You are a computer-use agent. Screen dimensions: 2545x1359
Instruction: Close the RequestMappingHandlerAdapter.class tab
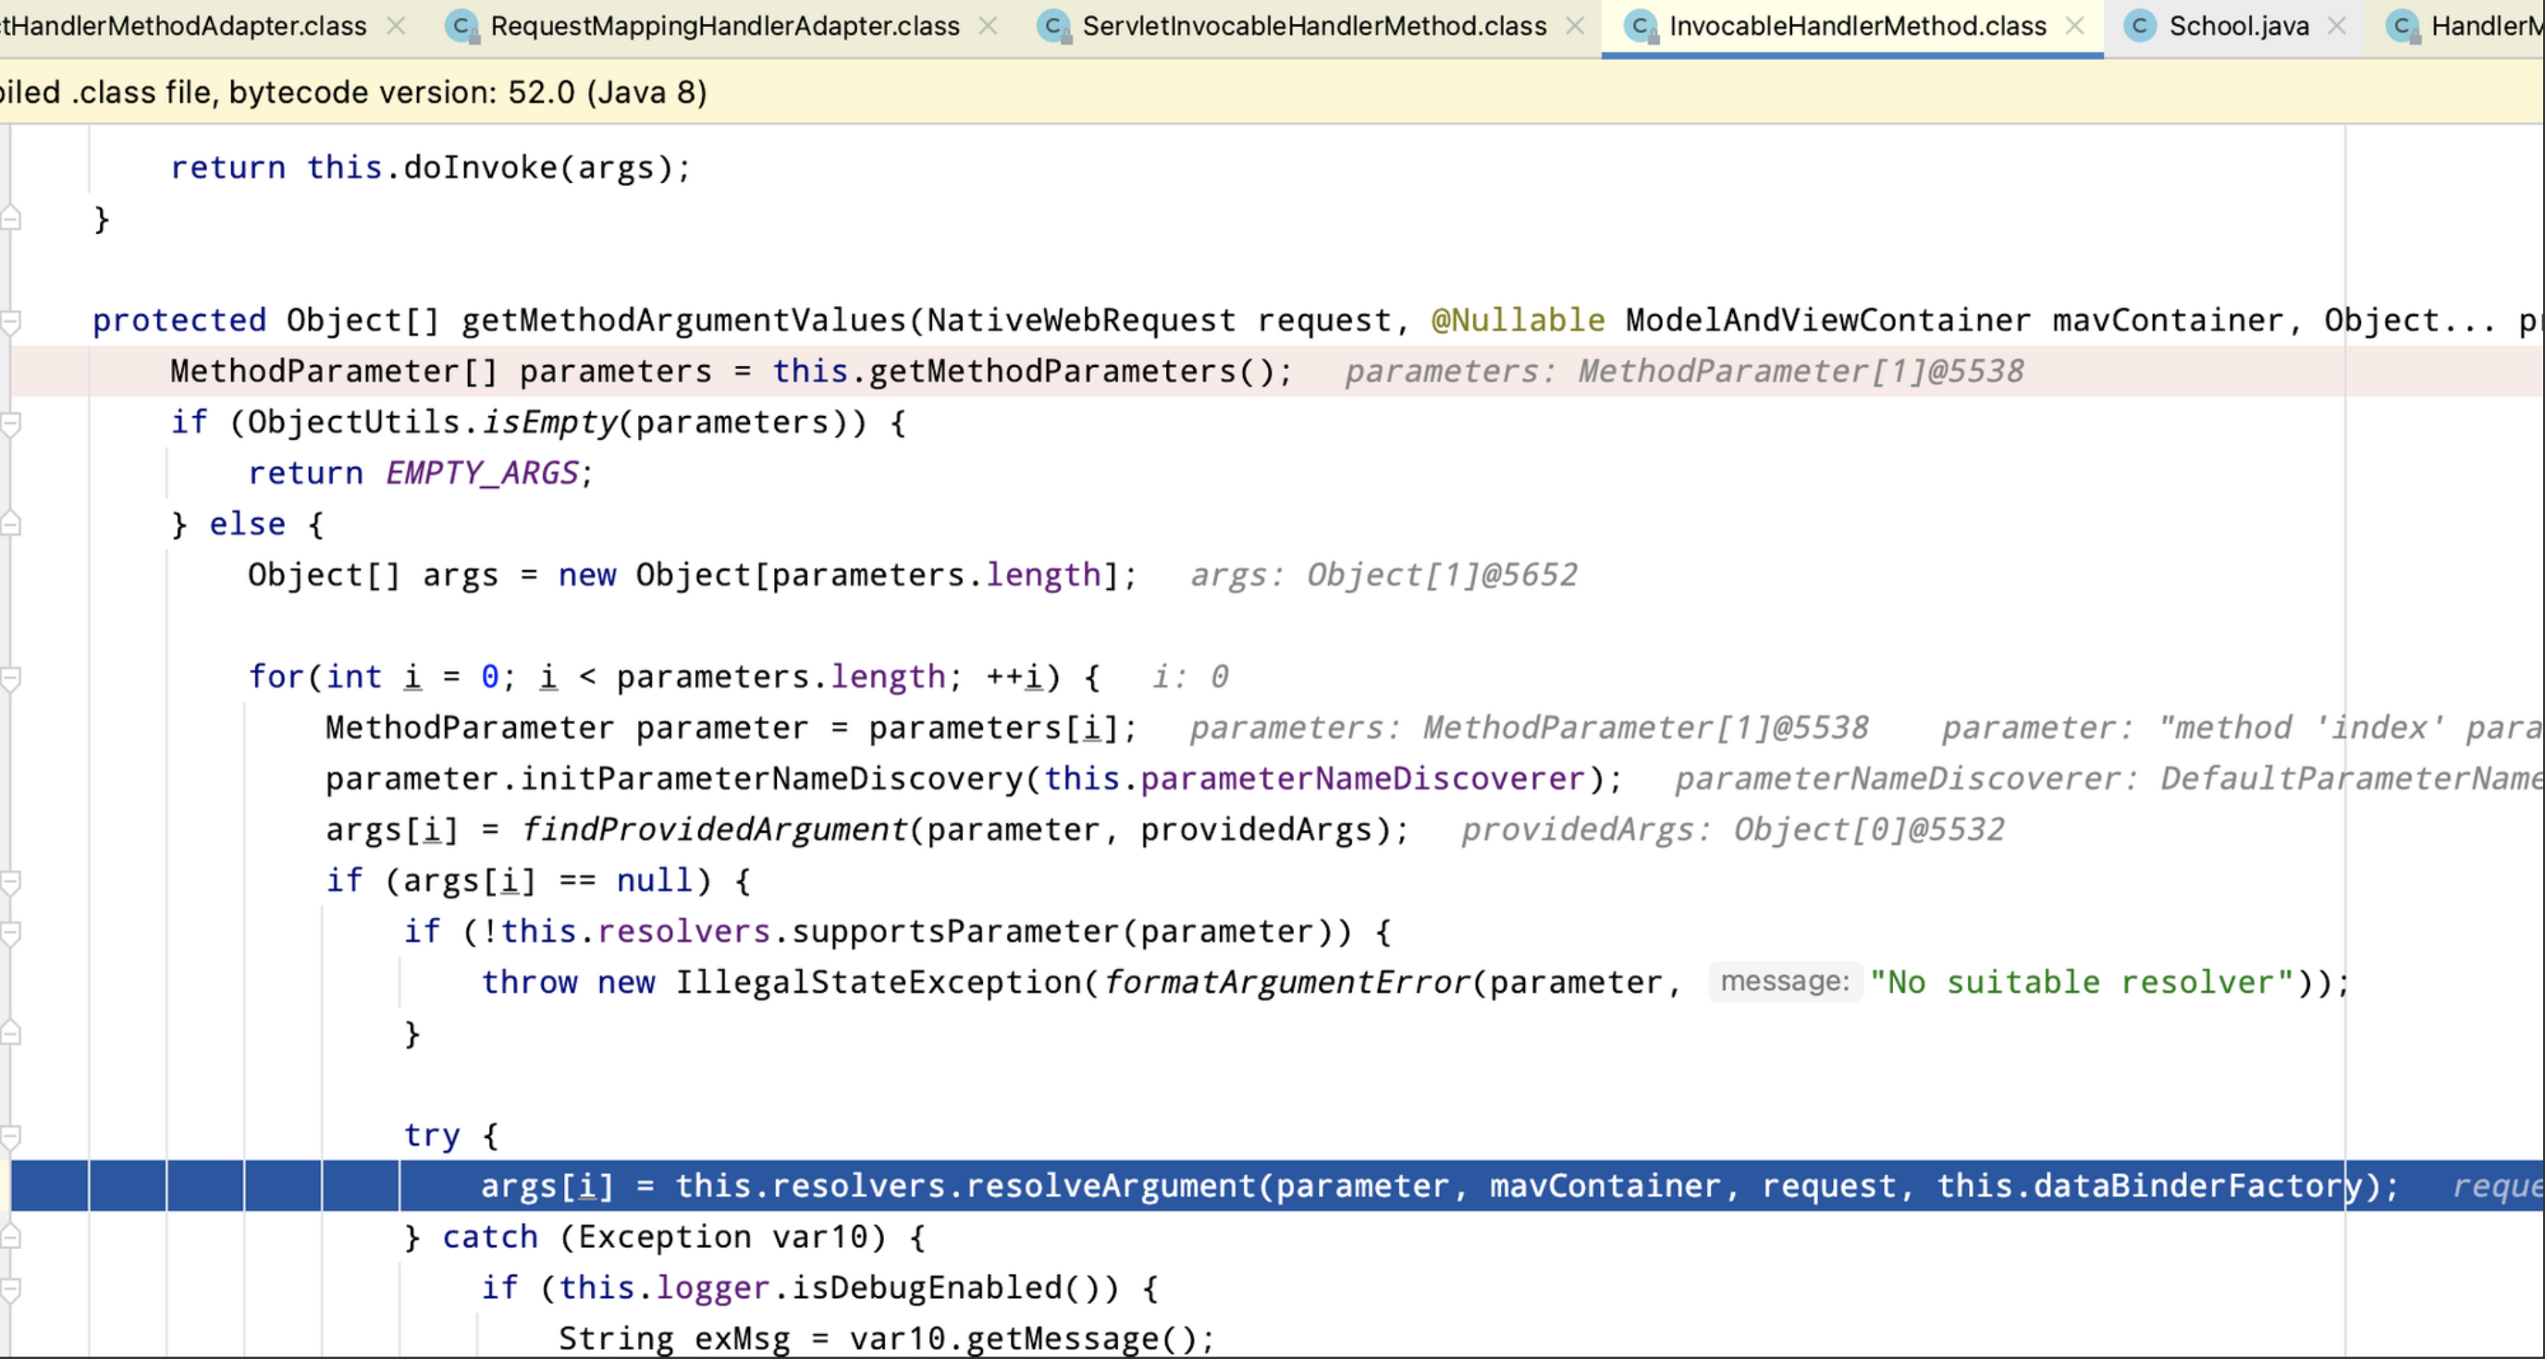point(988,27)
